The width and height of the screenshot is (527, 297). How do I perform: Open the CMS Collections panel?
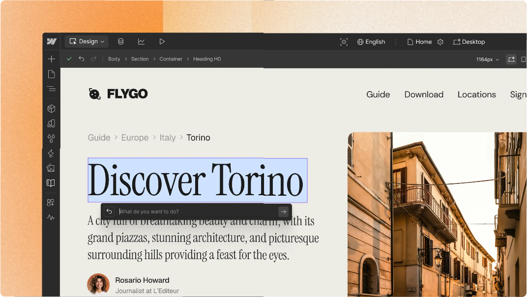[x=120, y=41]
